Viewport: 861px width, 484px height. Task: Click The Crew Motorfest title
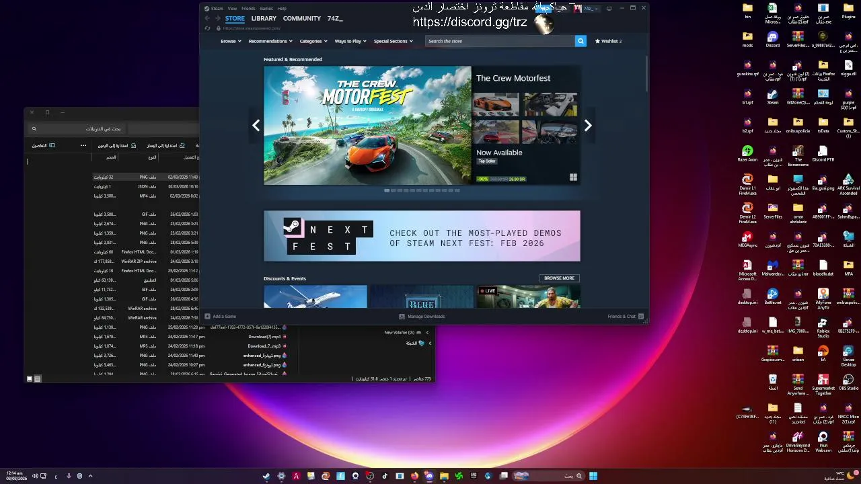pyautogui.click(x=513, y=78)
